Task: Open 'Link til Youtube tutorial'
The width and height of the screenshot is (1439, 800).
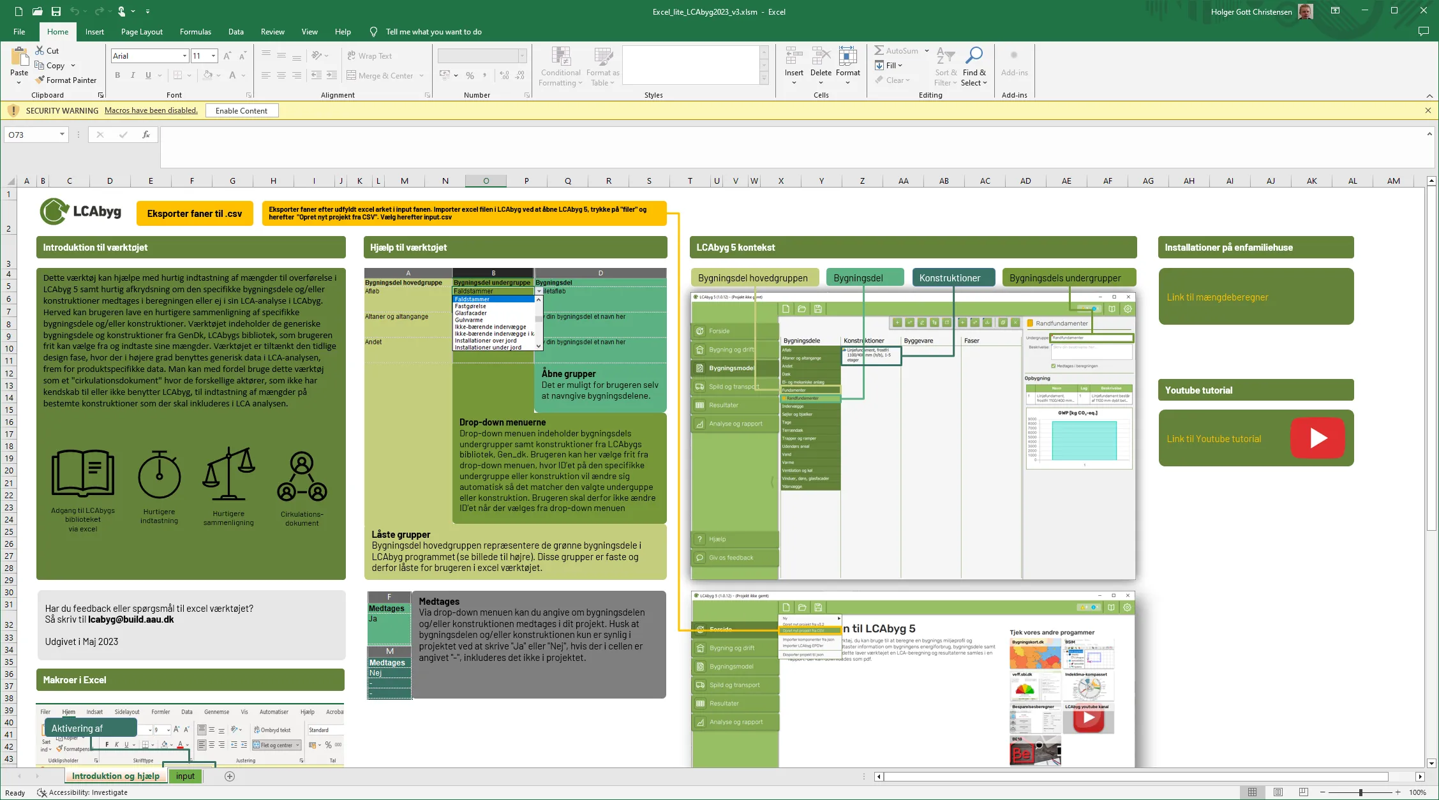Action: click(1214, 439)
